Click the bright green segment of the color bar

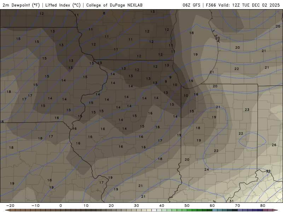click(x=189, y=210)
